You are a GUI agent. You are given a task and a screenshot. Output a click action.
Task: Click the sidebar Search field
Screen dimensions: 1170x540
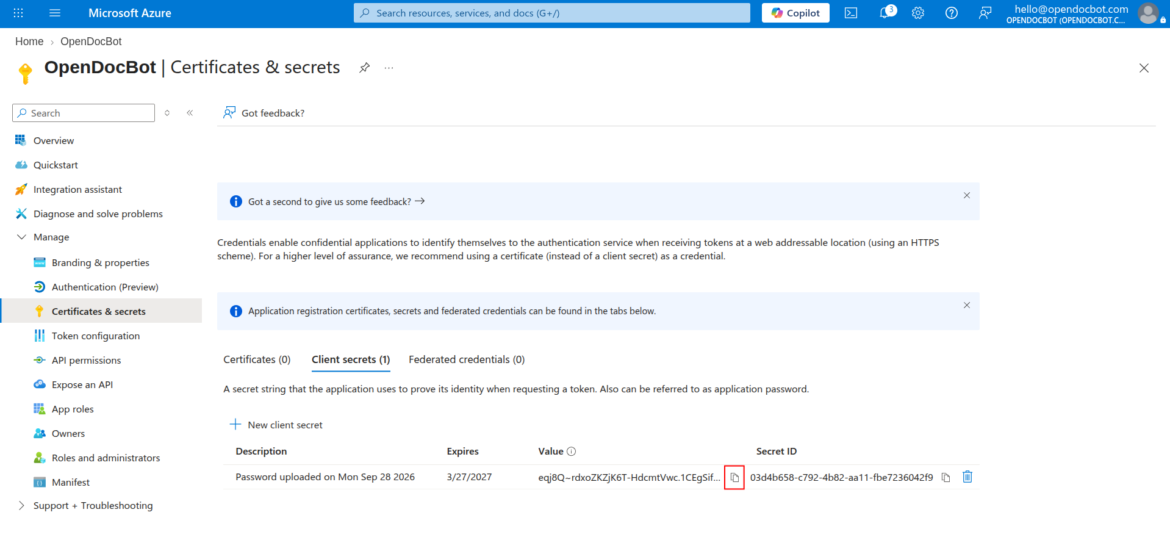point(84,113)
